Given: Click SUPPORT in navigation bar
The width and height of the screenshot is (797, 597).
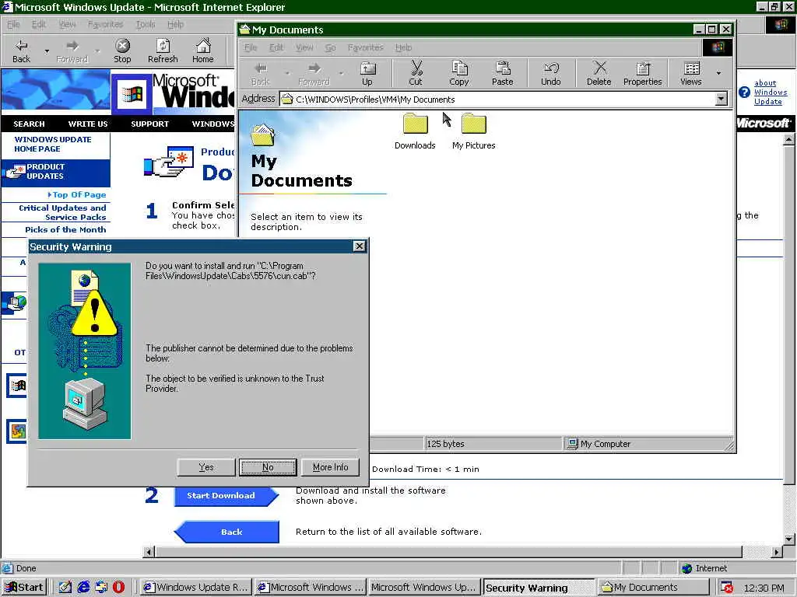Looking at the screenshot, I should coord(150,124).
